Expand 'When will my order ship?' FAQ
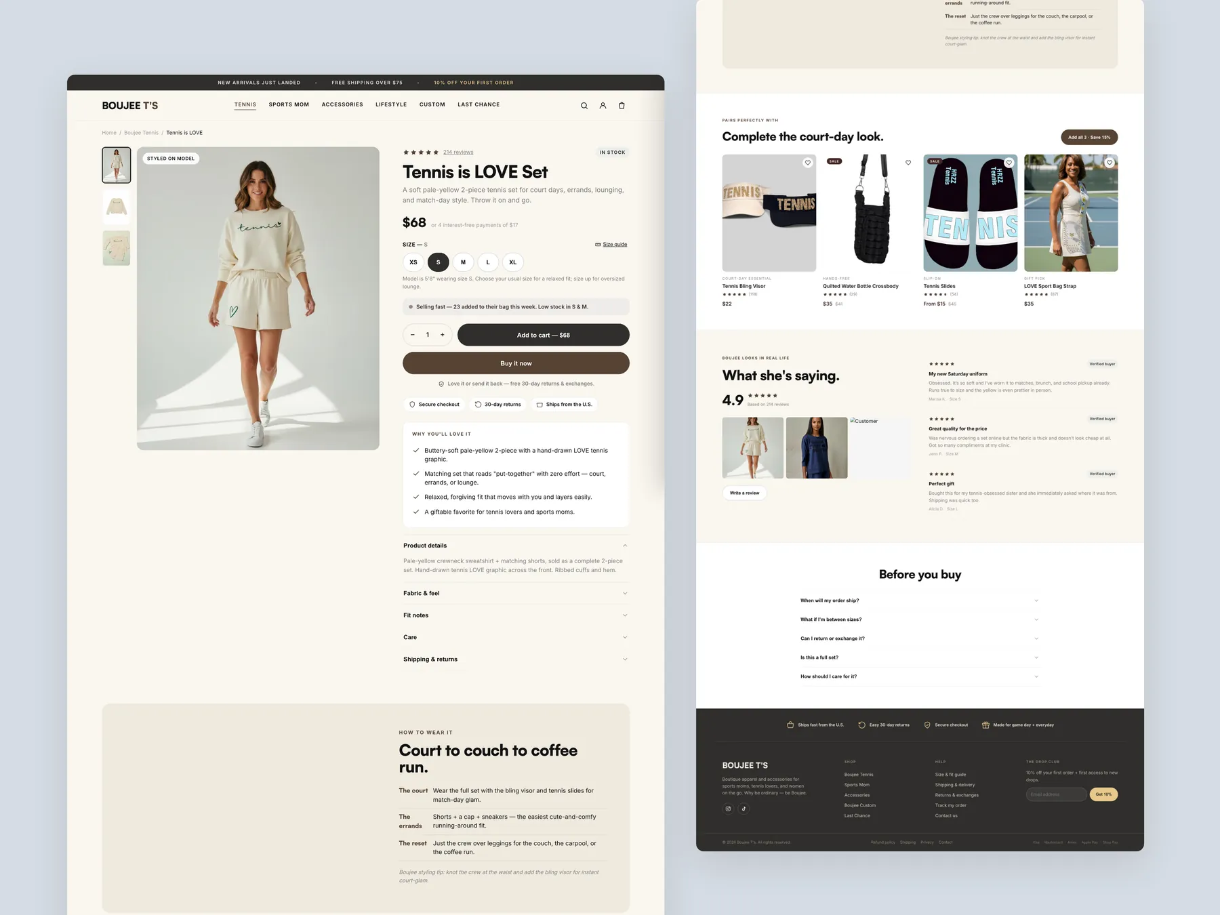1220x915 pixels. click(x=920, y=601)
